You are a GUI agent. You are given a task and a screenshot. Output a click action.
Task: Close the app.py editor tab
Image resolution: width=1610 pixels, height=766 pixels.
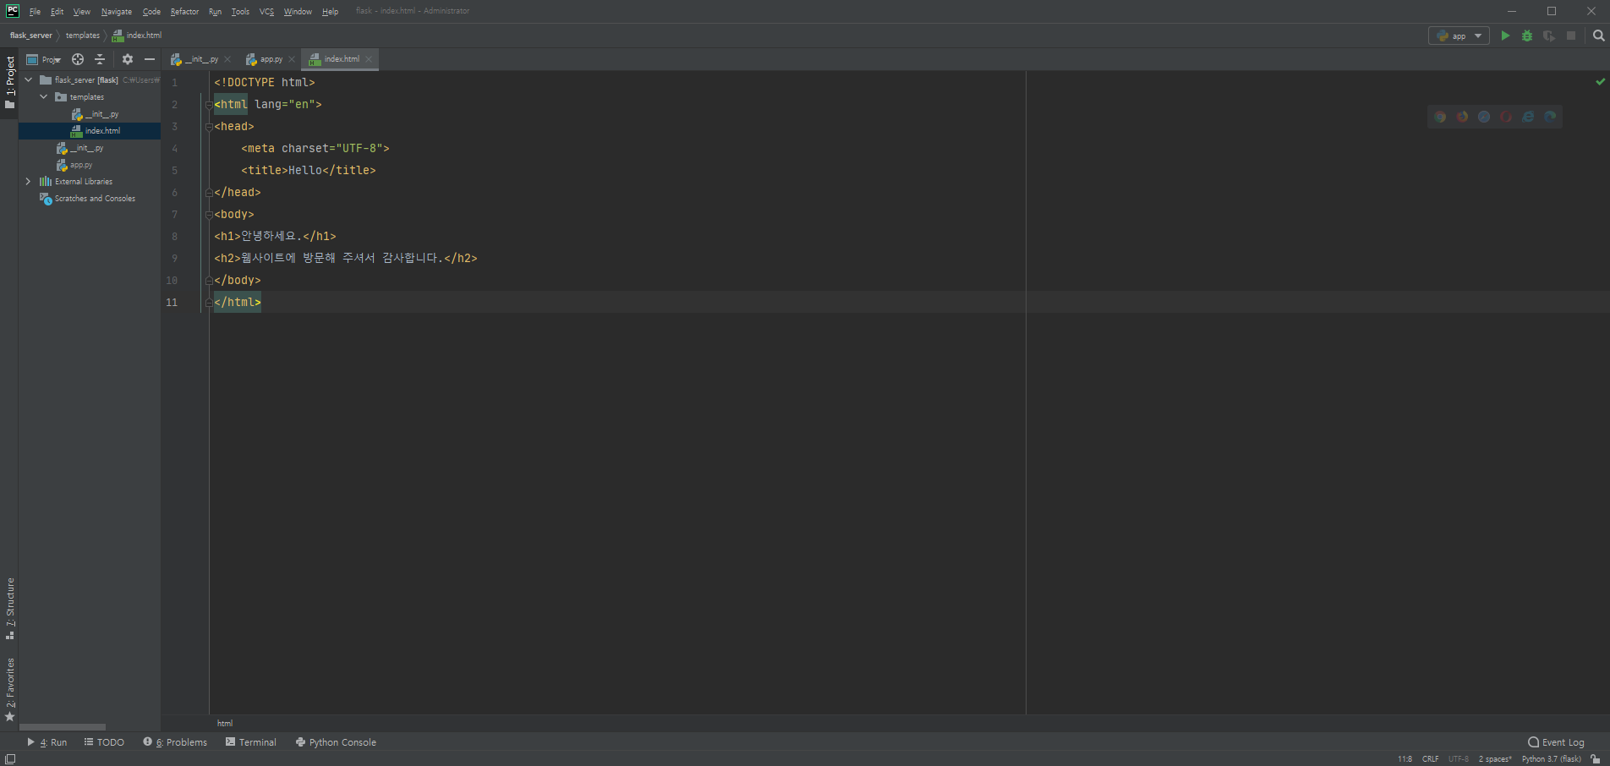coord(292,59)
